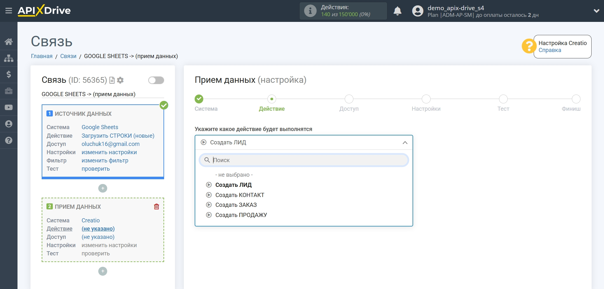This screenshot has height=289, width=604.
Task: Click the yellow question mark help icon
Action: click(x=529, y=46)
